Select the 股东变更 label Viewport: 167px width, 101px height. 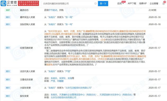(24, 96)
